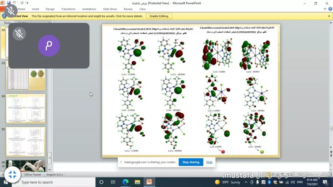The image size is (333, 187).
Task: Open Task View from the taskbar
Action: point(113,182)
